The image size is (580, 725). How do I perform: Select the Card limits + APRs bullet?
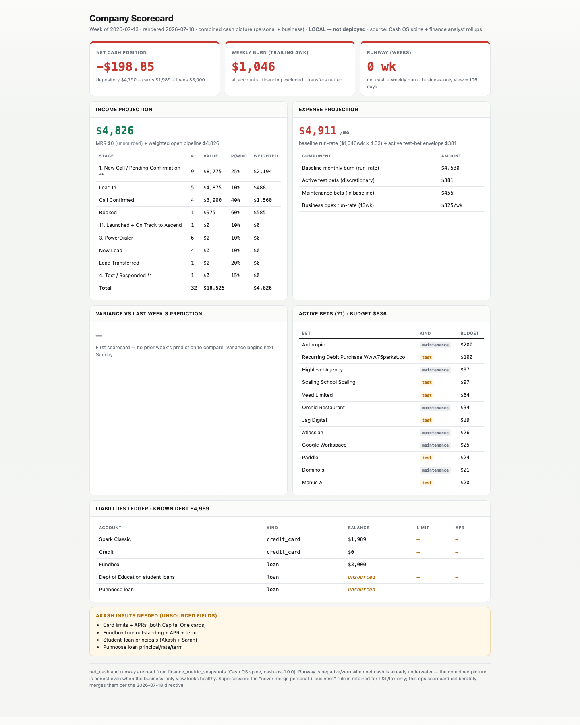[x=154, y=625]
